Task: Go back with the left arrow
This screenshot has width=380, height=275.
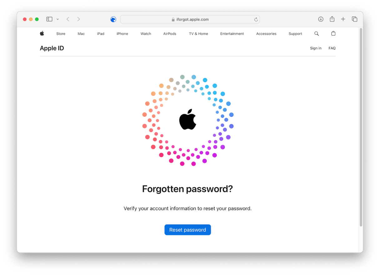Action: pyautogui.click(x=68, y=19)
